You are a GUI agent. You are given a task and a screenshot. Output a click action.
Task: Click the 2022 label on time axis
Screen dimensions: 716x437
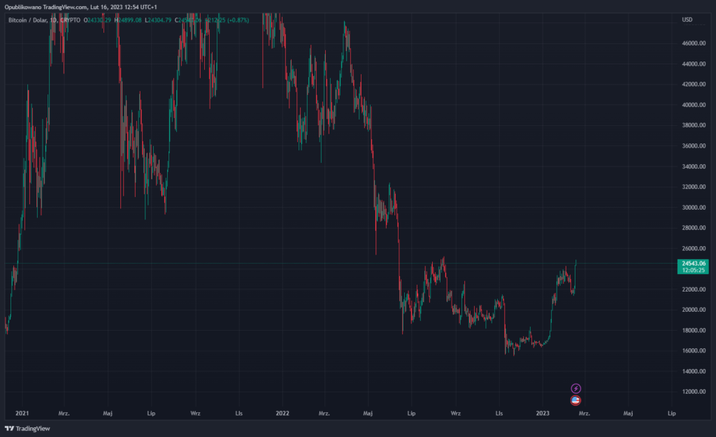click(x=283, y=414)
